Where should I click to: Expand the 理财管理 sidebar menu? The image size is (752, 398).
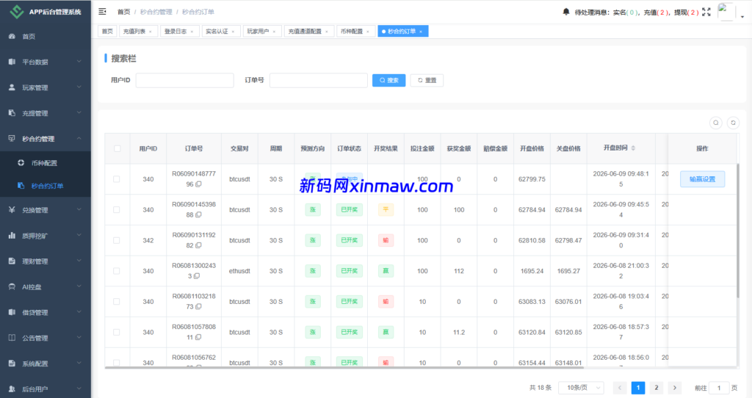click(x=46, y=261)
